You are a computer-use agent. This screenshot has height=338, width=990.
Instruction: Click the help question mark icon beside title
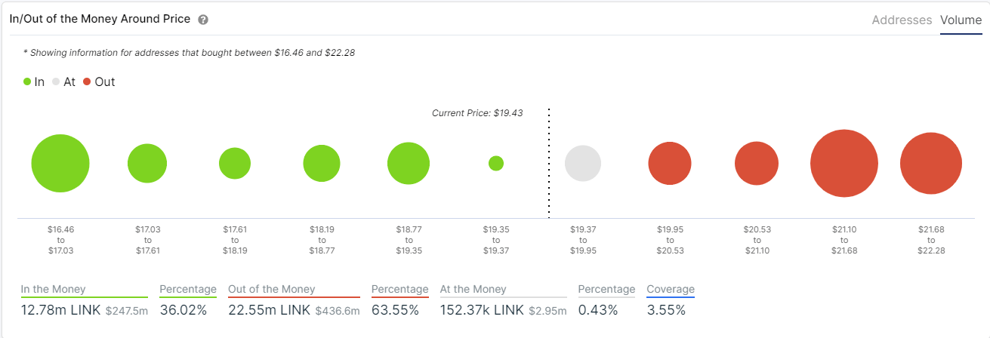[203, 20]
